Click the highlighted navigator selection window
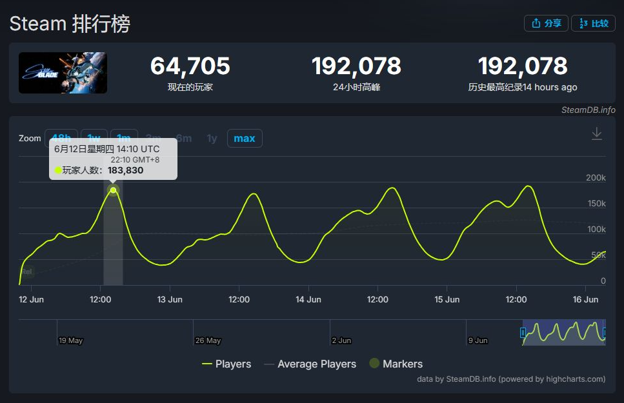 [x=564, y=332]
